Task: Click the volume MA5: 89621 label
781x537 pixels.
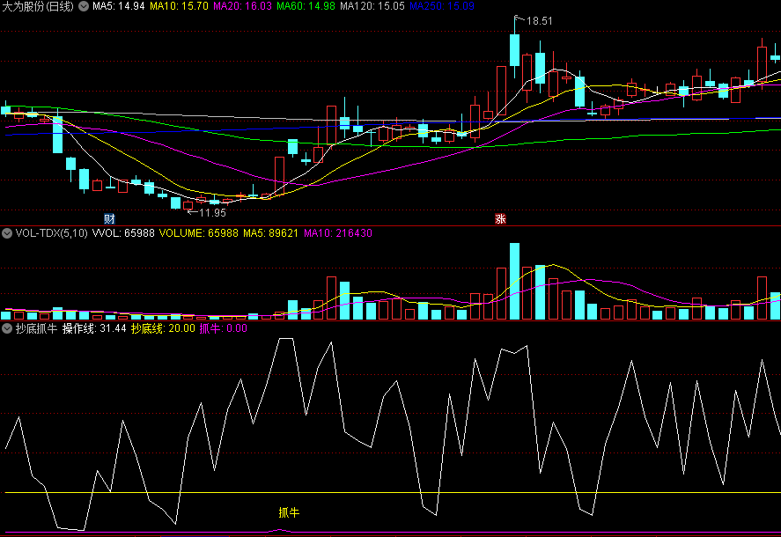Action: 270,233
